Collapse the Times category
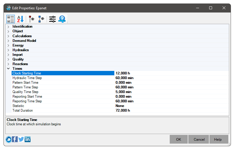The height and width of the screenshot is (150, 235). coord(8,69)
